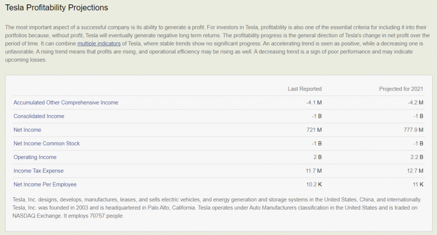This screenshot has height=235, width=437.
Task: Open the Consolidated Income row link
Action: point(39,116)
